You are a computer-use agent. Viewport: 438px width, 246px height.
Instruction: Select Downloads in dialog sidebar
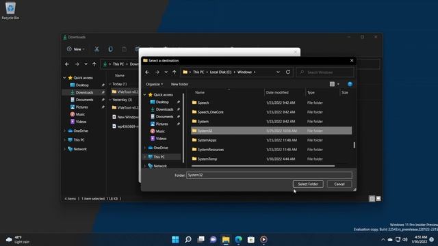pyautogui.click(x=164, y=109)
